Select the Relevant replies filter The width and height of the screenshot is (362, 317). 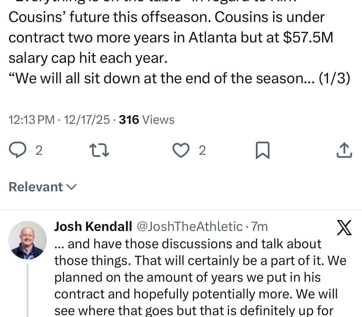pyautogui.click(x=35, y=186)
